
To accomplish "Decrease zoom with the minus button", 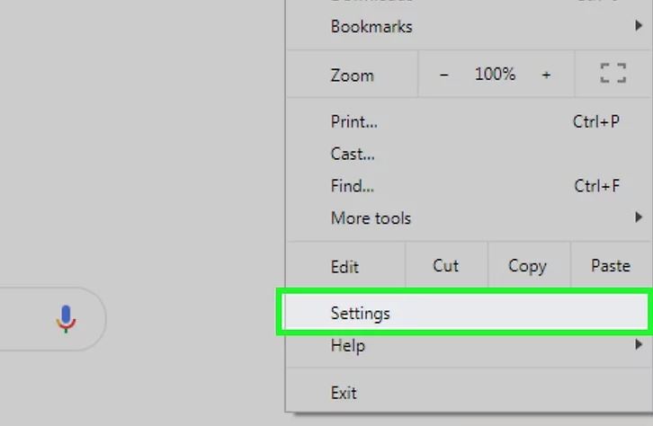I will click(444, 75).
